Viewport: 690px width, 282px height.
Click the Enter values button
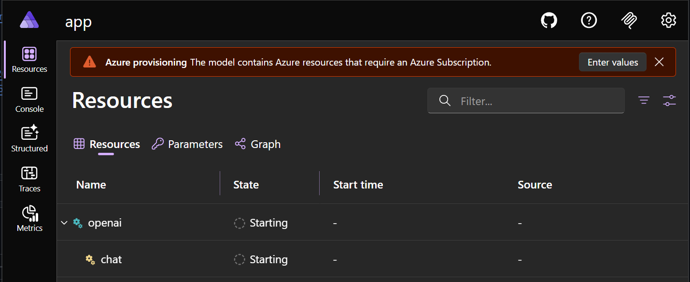[x=612, y=62]
